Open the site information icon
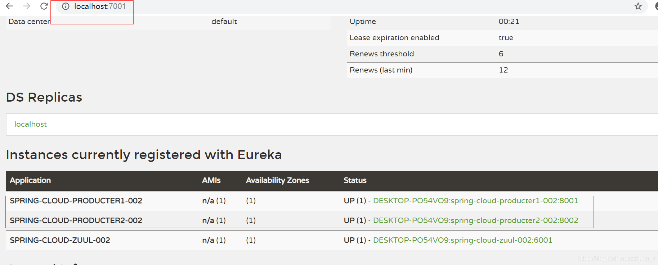This screenshot has height=265, width=658. 66,6
